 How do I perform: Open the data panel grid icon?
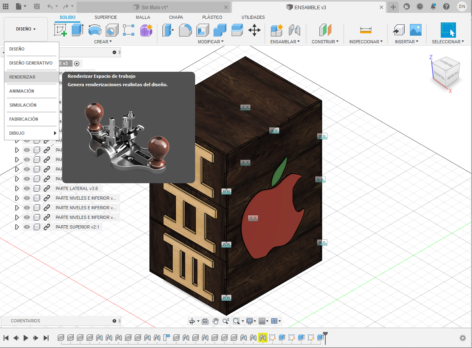[x=6, y=7]
